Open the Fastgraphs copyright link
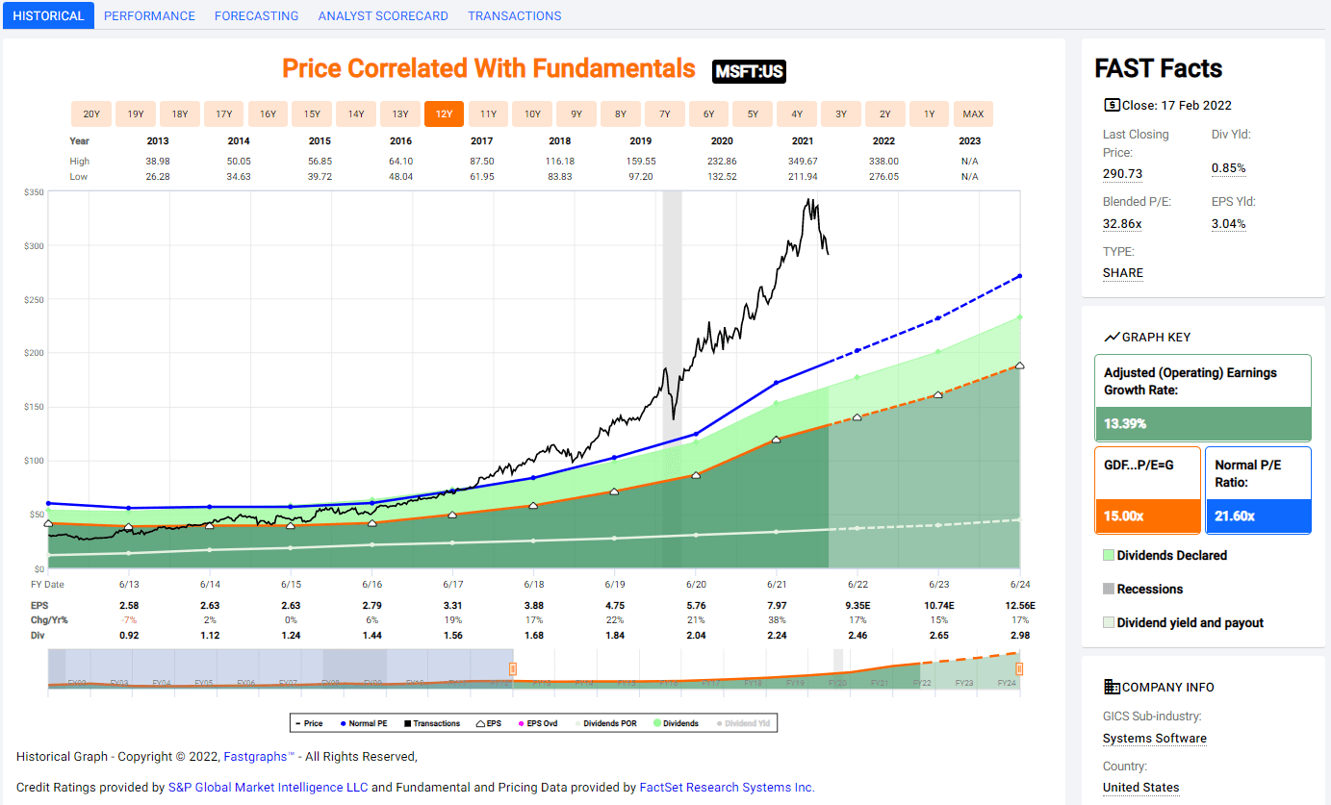Image resolution: width=1331 pixels, height=805 pixels. coord(257,757)
